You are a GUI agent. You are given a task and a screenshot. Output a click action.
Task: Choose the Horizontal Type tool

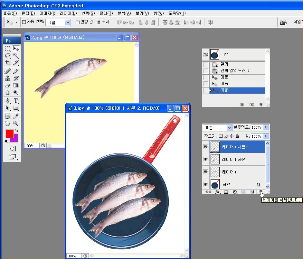[x=16, y=101]
